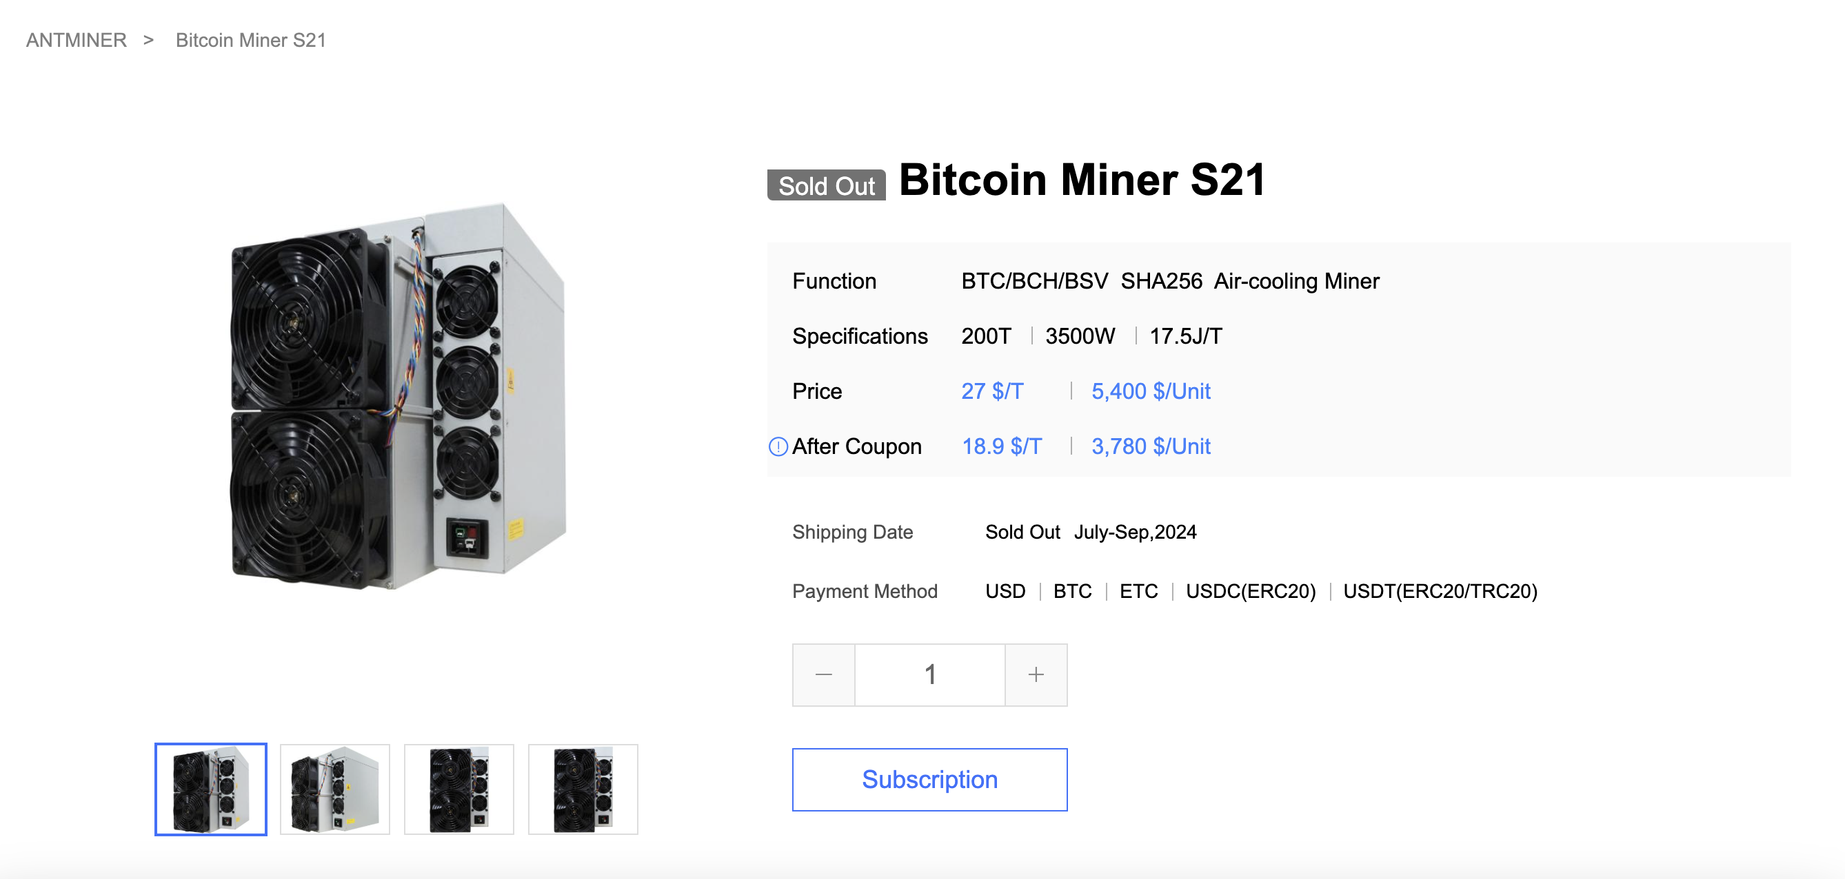Open Bitcoin Miner S21 breadcrumb
The height and width of the screenshot is (879, 1845).
[x=251, y=40]
